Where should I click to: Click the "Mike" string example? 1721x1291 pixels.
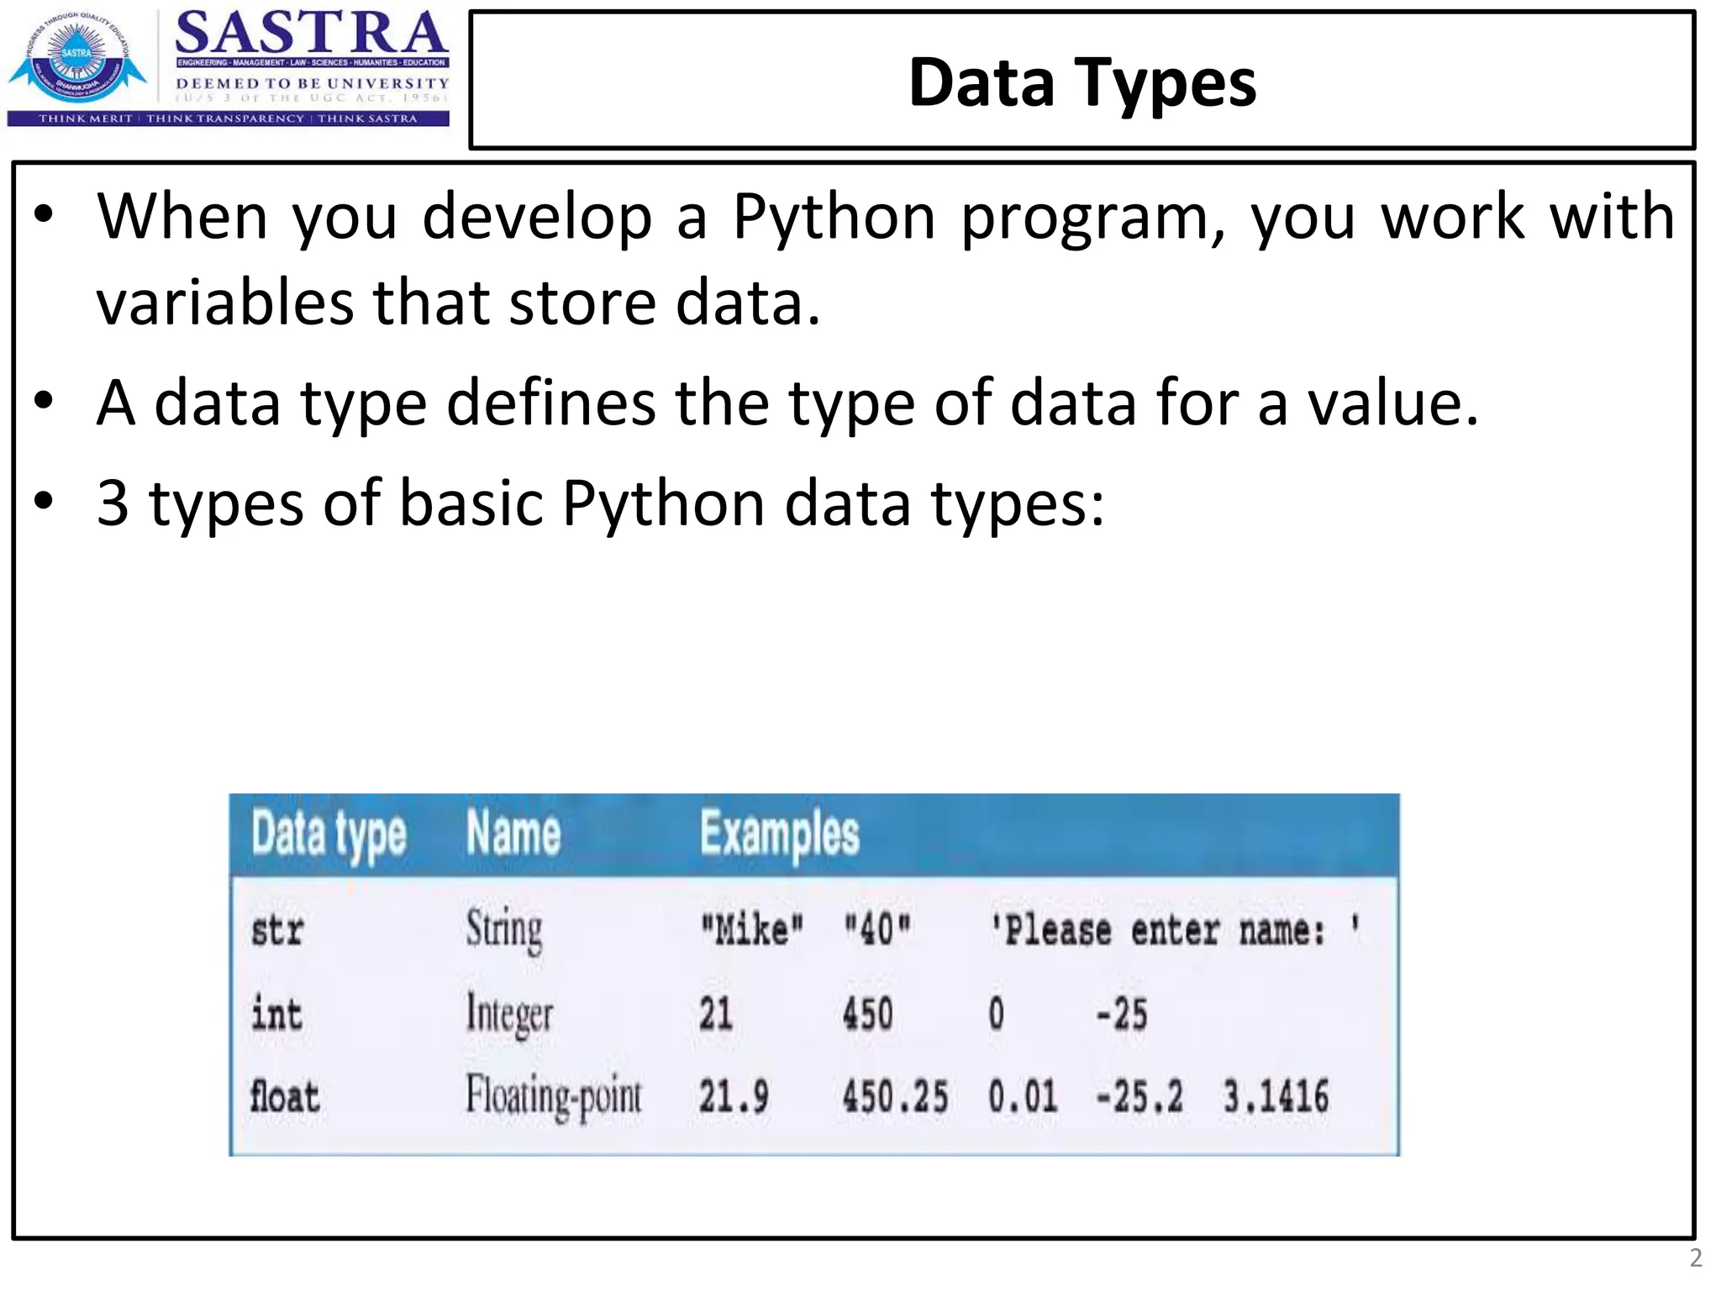coord(752,930)
